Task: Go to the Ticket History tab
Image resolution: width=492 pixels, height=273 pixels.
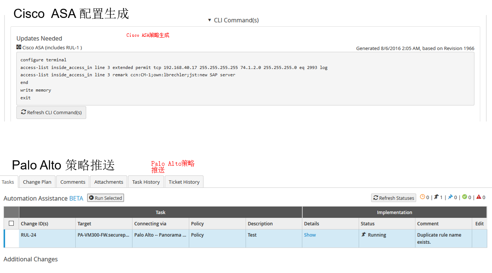Action: coord(184,182)
